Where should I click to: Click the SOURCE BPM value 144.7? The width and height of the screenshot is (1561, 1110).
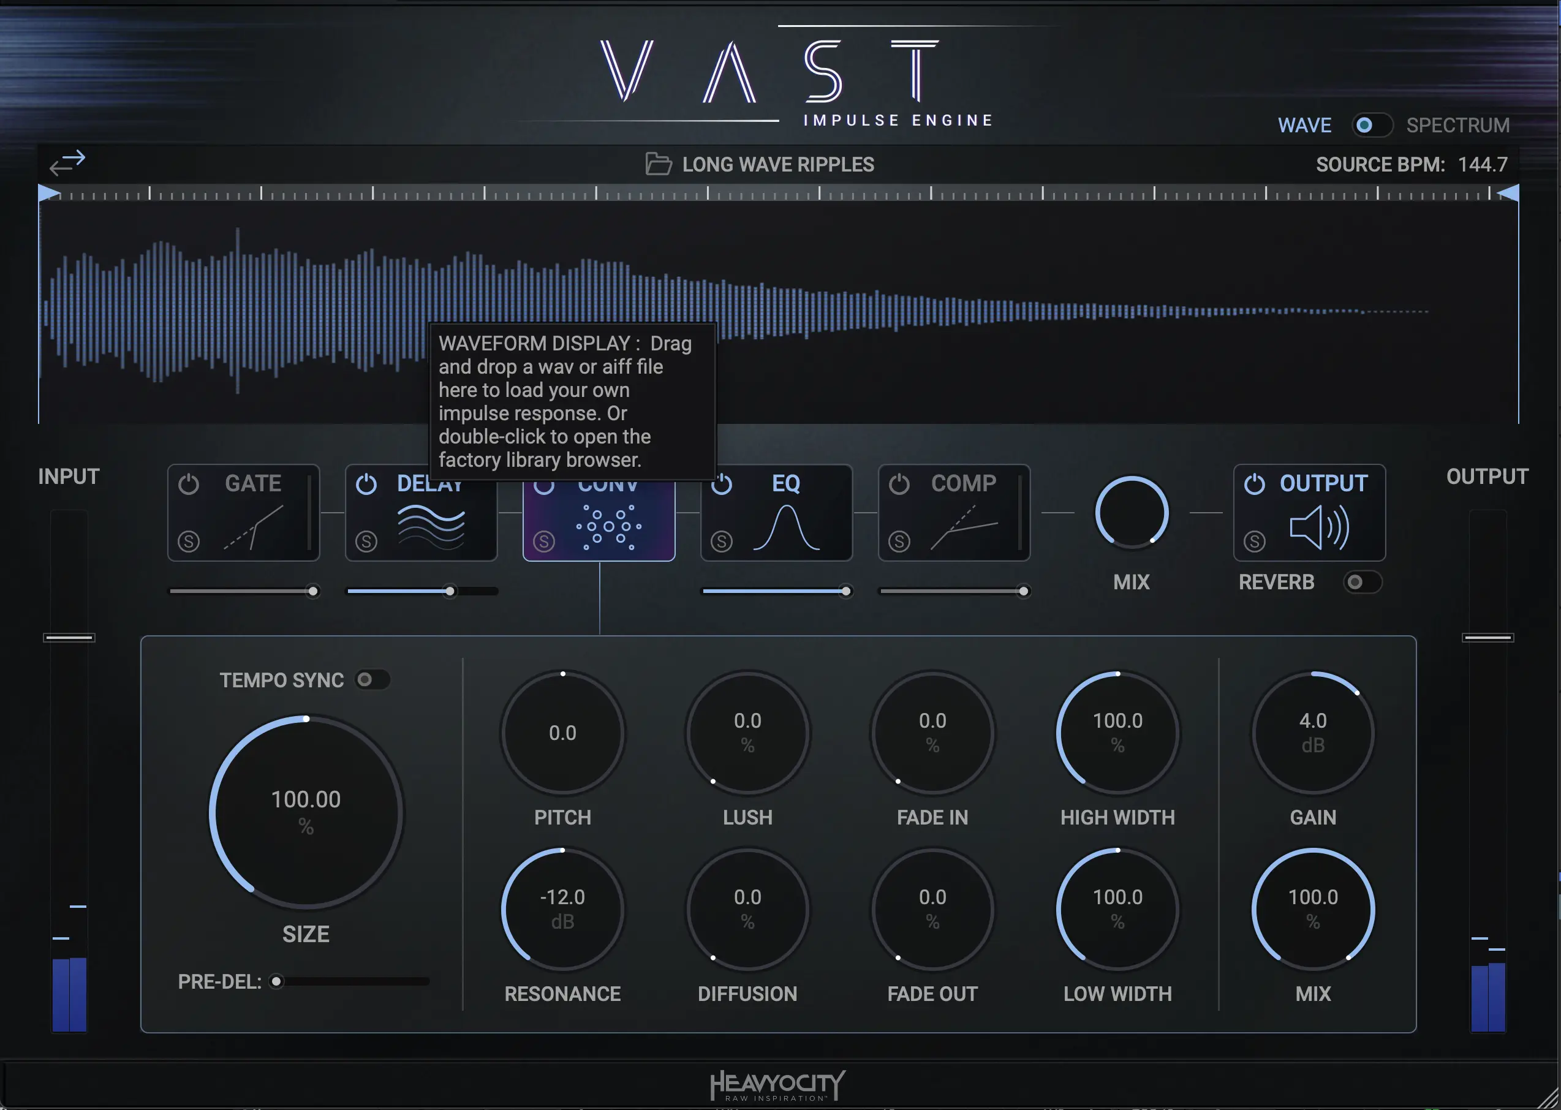coord(1483,165)
